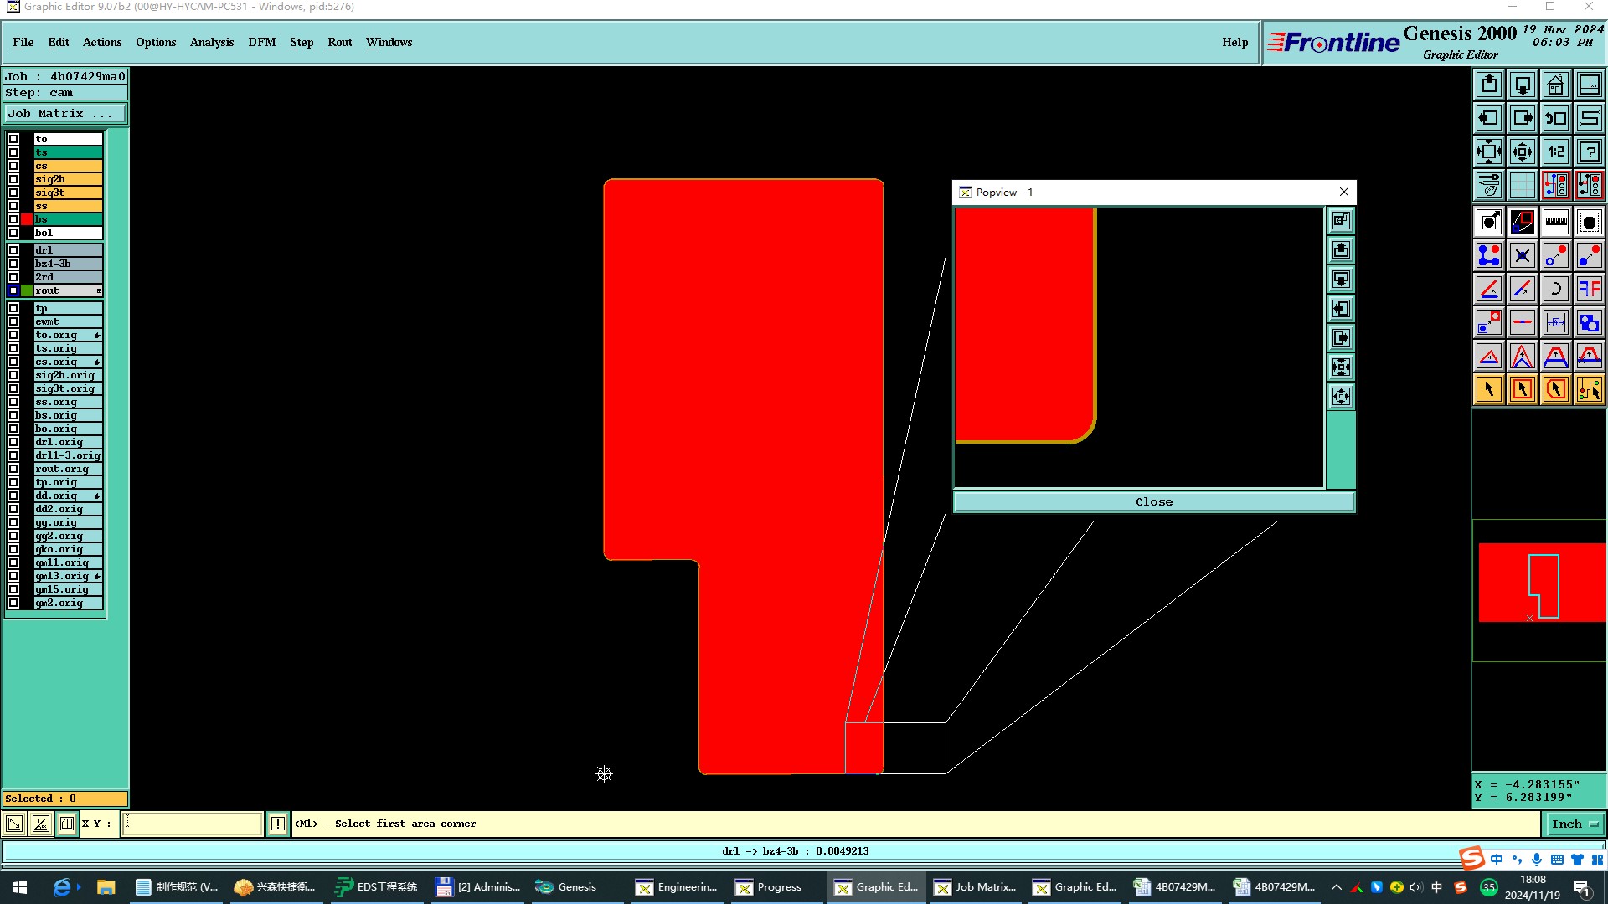The width and height of the screenshot is (1608, 904).
Task: Click the grid display icon
Action: 1522,185
